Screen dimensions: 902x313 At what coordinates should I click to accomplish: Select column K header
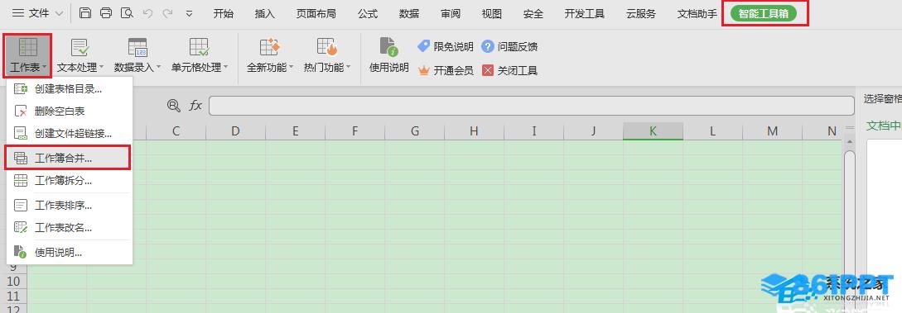(653, 131)
